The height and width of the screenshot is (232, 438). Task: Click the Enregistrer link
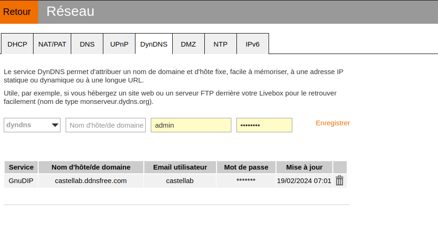(x=333, y=123)
